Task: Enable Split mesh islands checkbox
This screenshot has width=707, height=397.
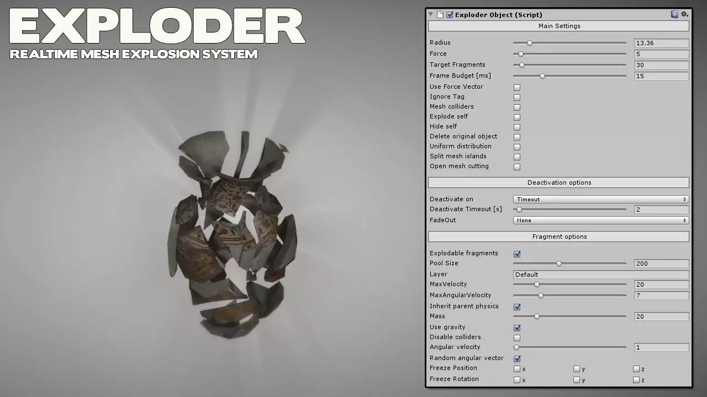Action: (517, 157)
